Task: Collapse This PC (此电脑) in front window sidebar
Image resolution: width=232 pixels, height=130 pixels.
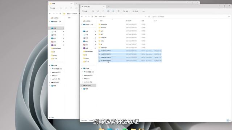Action: [82, 69]
